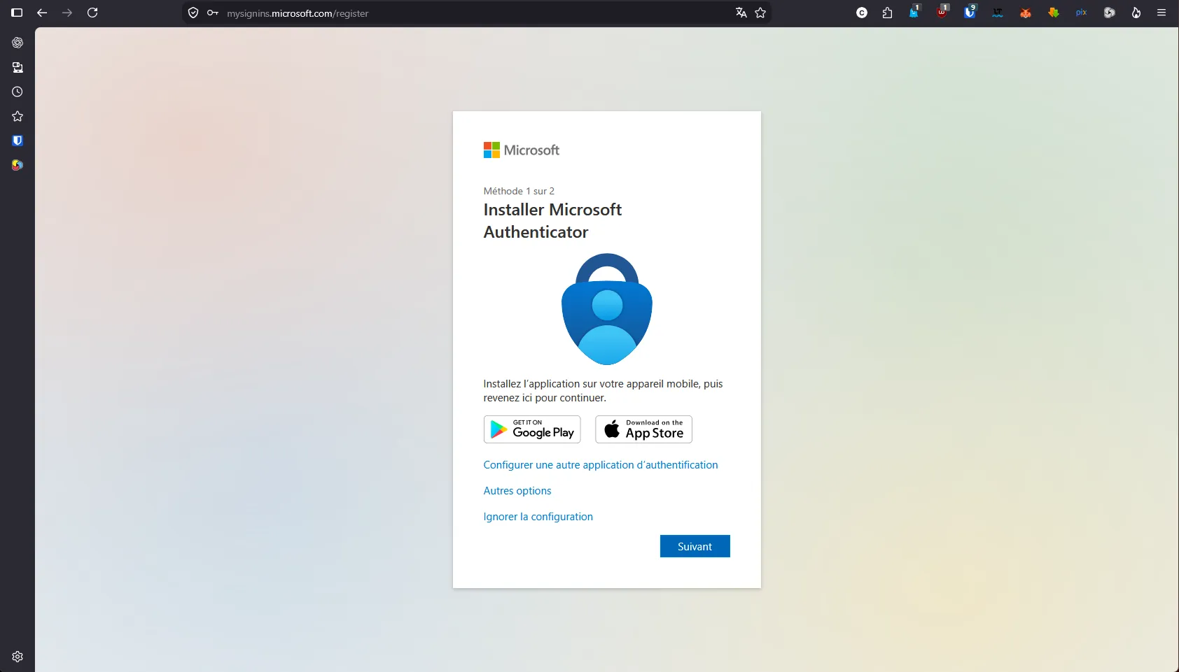The image size is (1179, 672).
Task: Translate this page using the translate icon
Action: (x=741, y=13)
